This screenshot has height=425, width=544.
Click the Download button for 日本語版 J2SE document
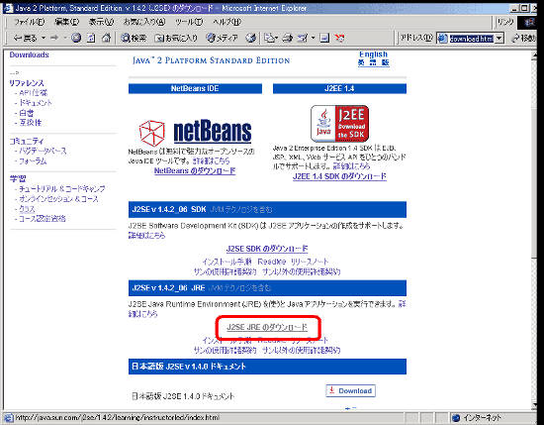click(350, 390)
